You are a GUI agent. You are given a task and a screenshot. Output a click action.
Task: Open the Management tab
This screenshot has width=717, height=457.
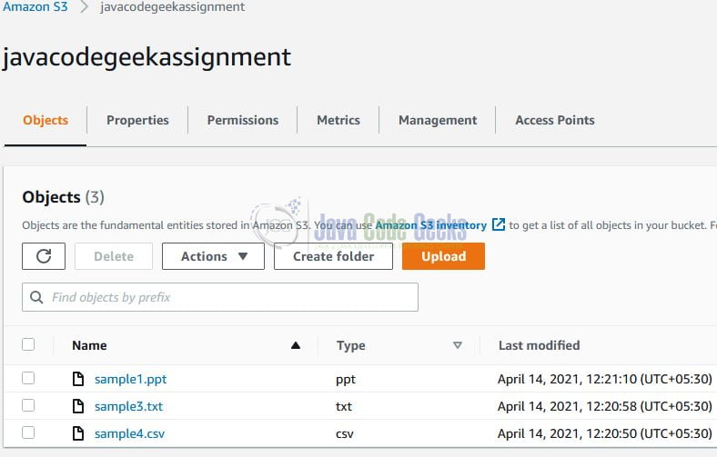(438, 120)
